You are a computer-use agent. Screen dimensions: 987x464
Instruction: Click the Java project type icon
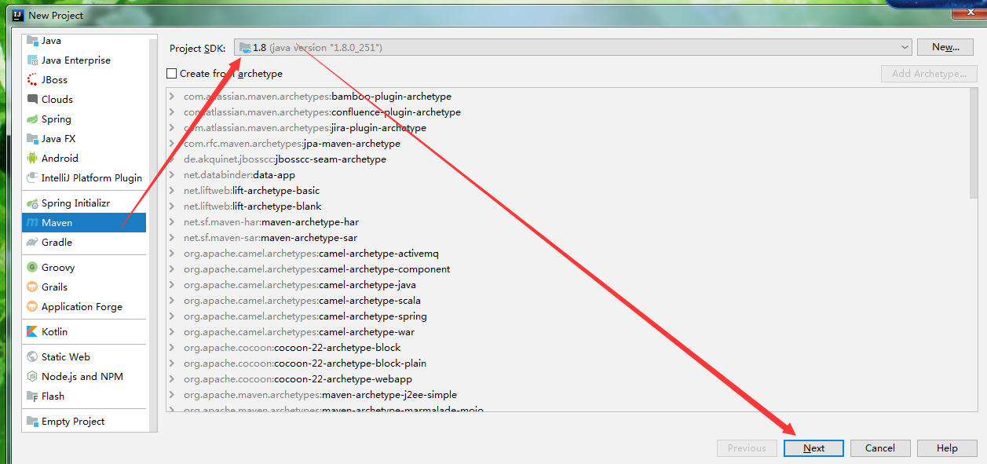[x=32, y=41]
